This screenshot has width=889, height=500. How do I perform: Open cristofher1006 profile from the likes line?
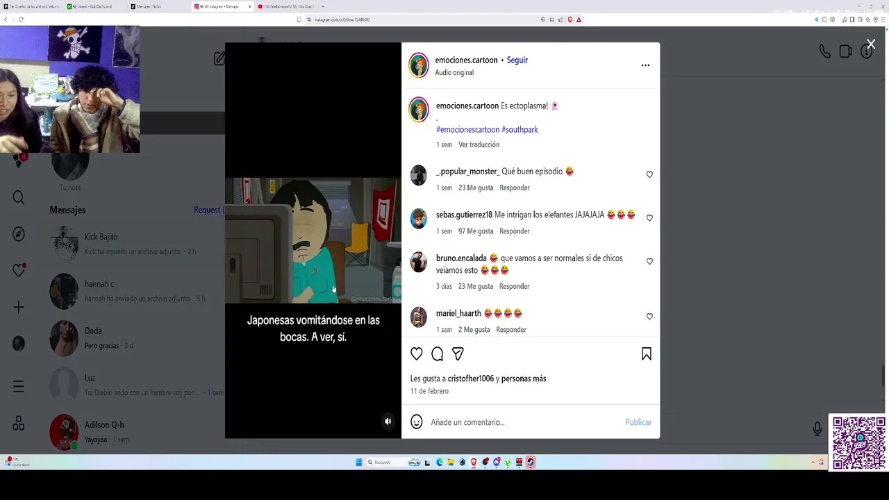coord(471,379)
